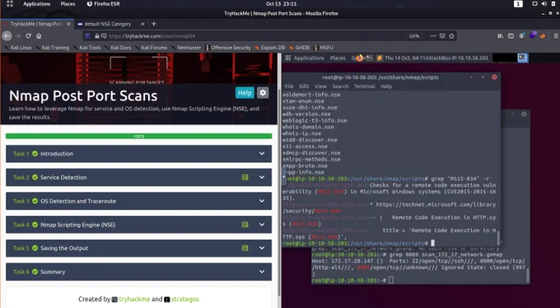
Task: Go to the Firefox home page
Action: pos(39,35)
